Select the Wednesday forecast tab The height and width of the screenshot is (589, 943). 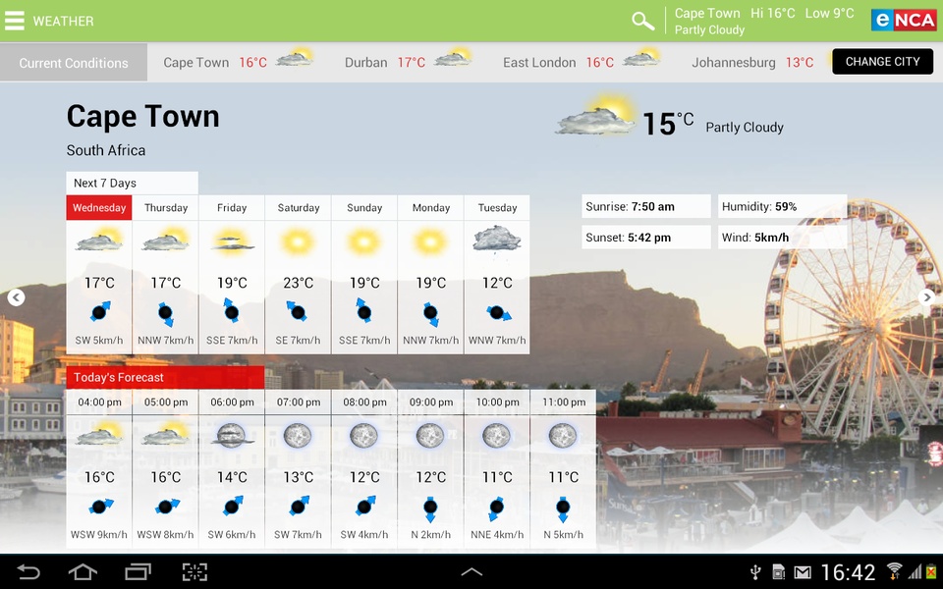[99, 207]
